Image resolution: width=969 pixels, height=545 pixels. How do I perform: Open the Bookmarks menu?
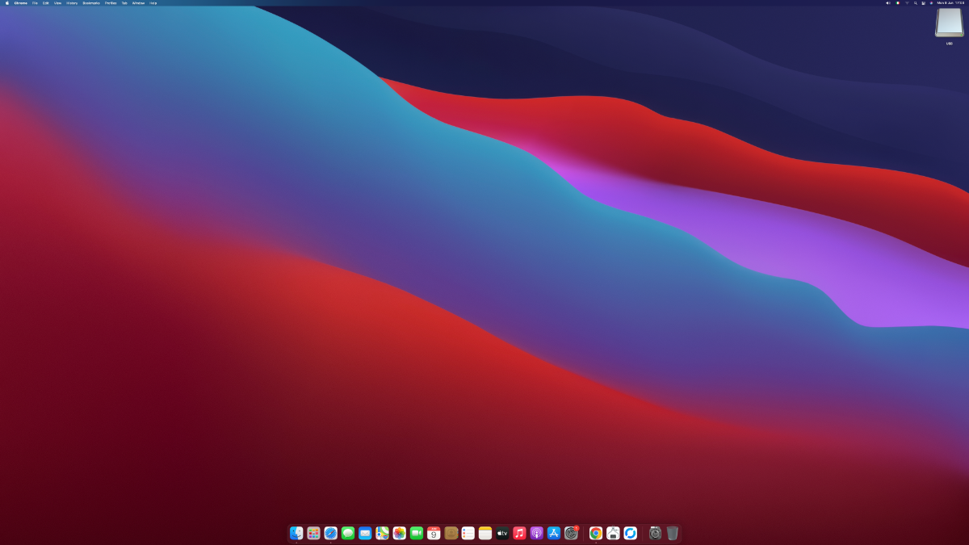click(x=91, y=3)
